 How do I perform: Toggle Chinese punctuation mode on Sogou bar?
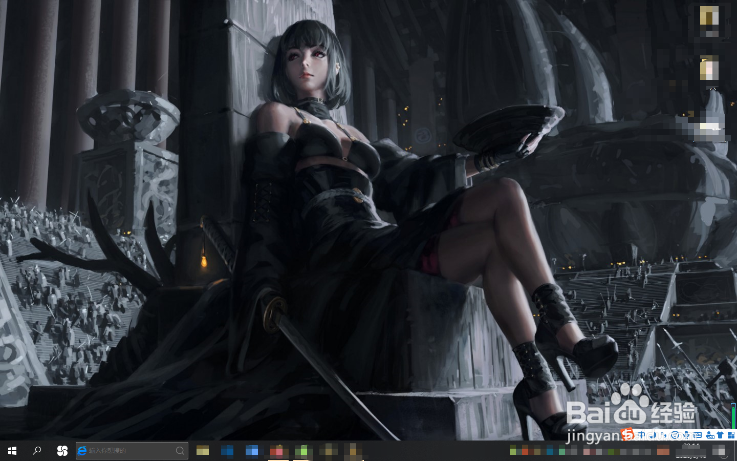click(x=664, y=435)
